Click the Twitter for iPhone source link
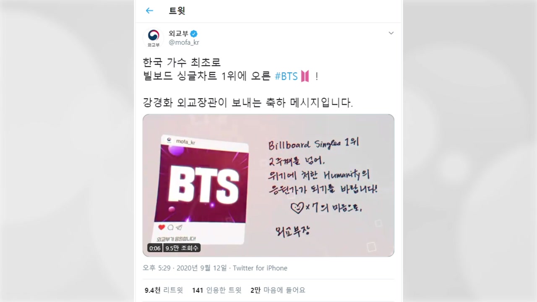 (260, 268)
